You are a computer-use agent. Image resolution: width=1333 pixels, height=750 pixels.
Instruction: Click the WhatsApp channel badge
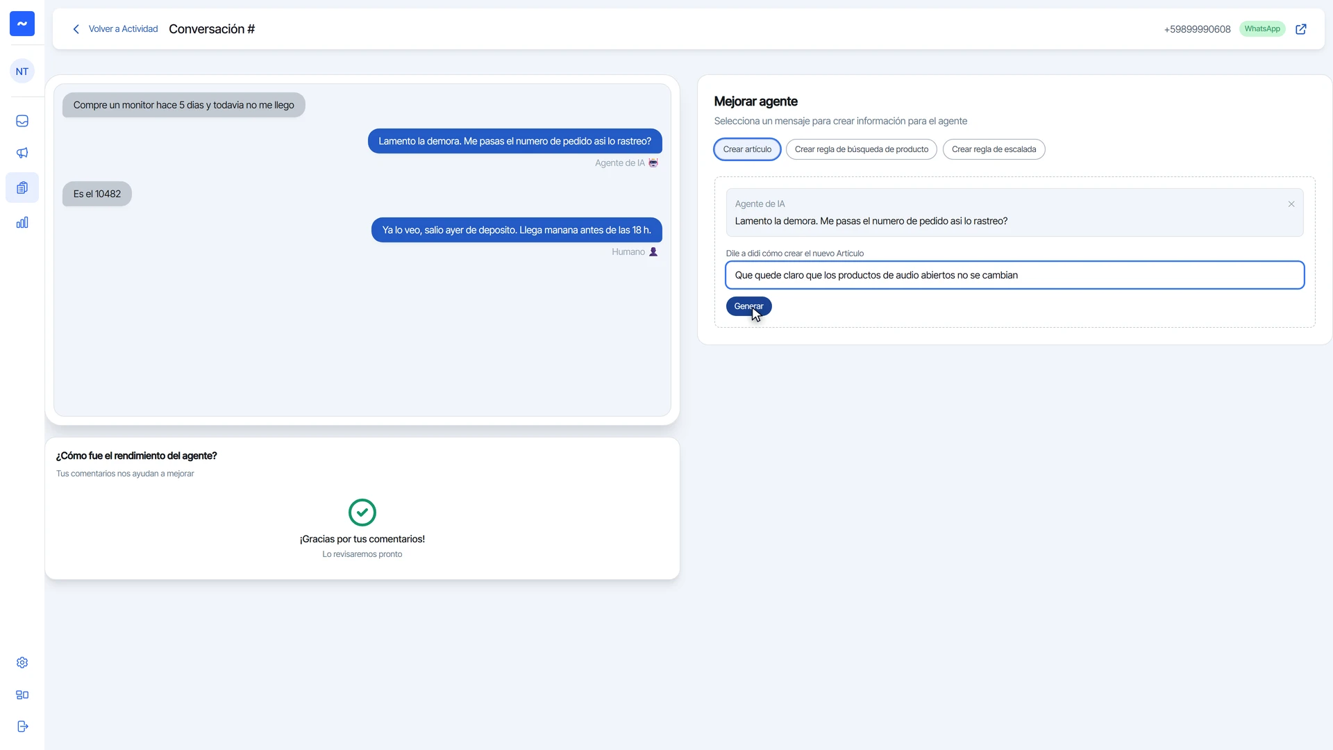(1262, 29)
